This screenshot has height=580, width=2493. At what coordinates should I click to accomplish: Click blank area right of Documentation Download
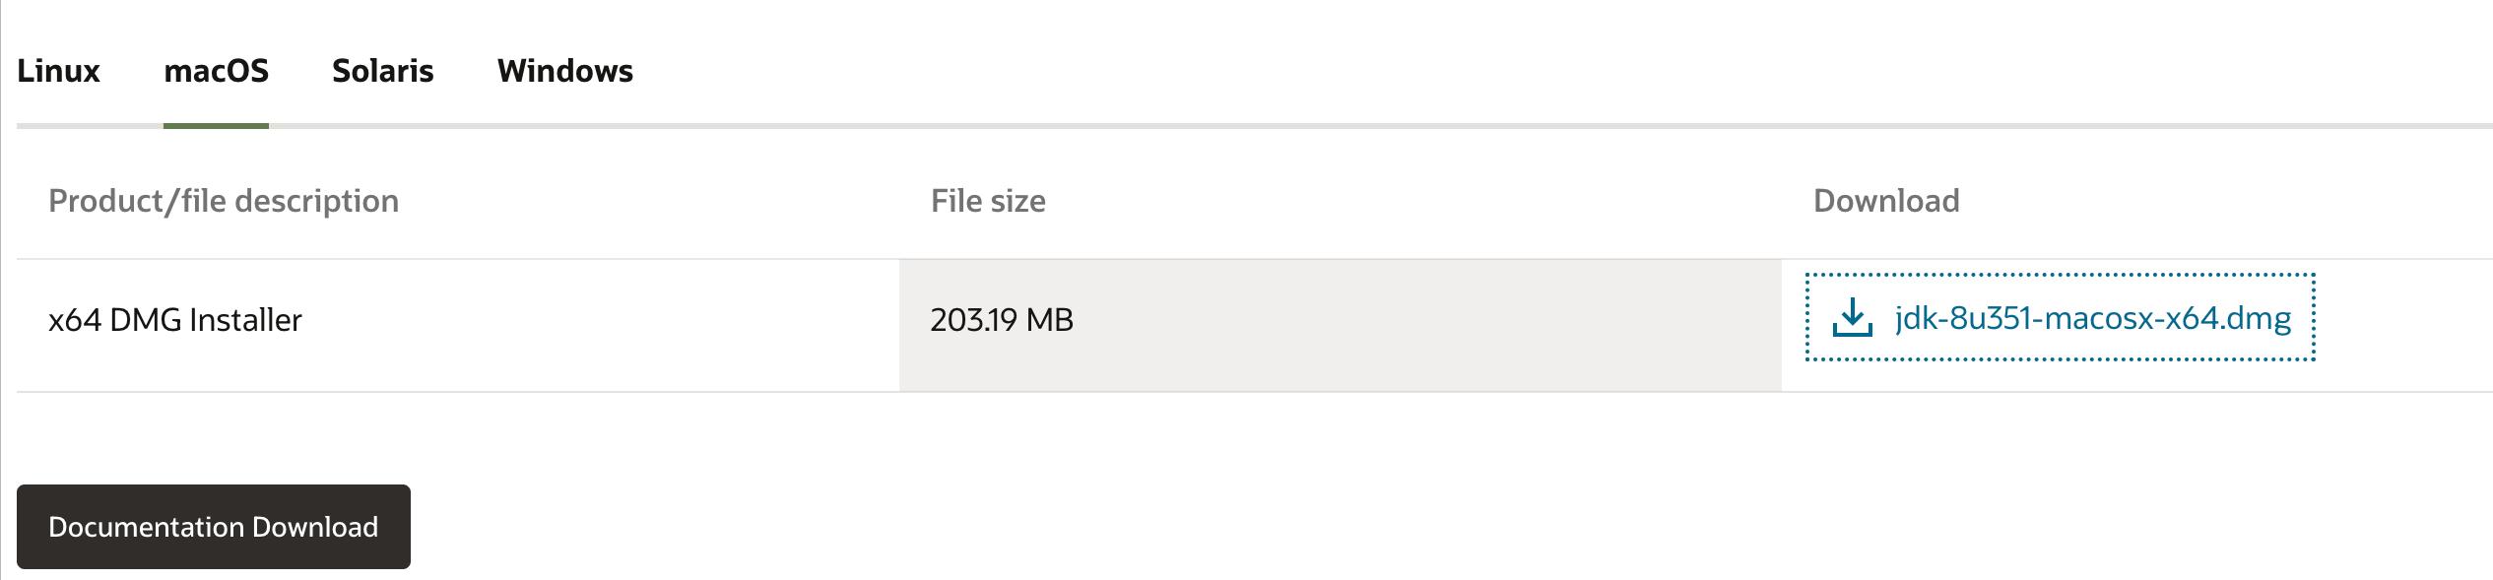[x=1182, y=527]
